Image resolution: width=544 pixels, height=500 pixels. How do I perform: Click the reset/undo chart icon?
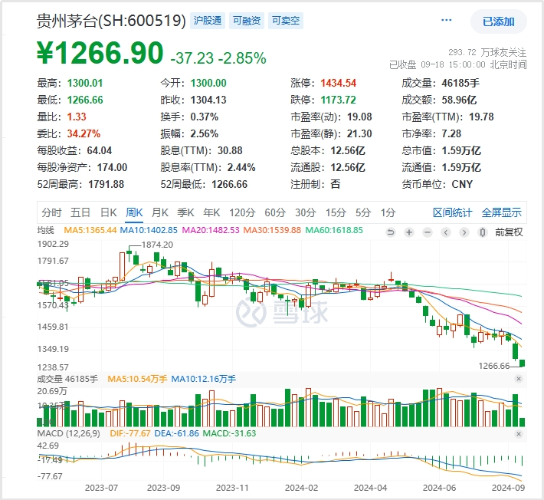391,232
